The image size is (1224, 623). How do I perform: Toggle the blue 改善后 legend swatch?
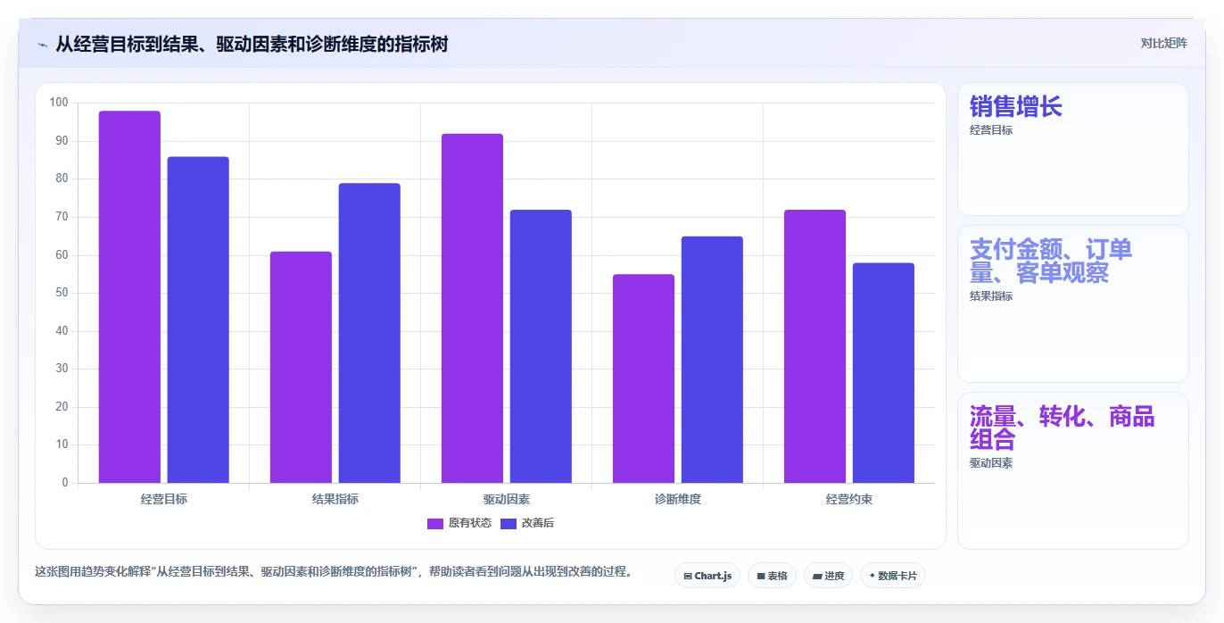click(x=509, y=523)
